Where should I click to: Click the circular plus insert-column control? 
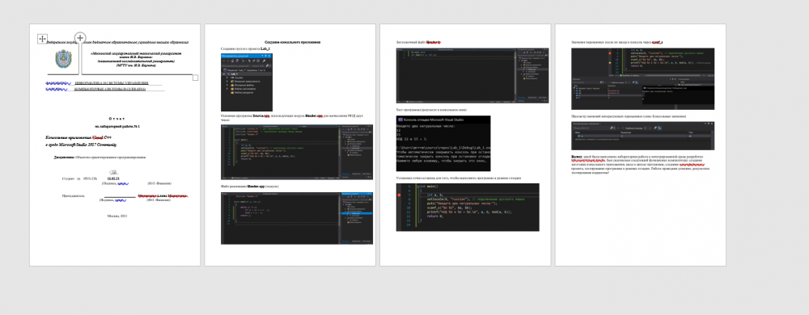click(80, 38)
